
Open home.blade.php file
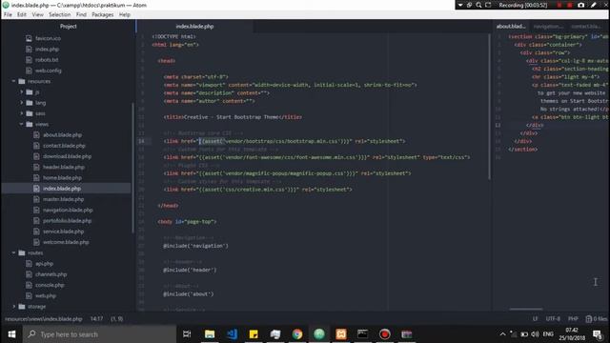(x=62, y=178)
